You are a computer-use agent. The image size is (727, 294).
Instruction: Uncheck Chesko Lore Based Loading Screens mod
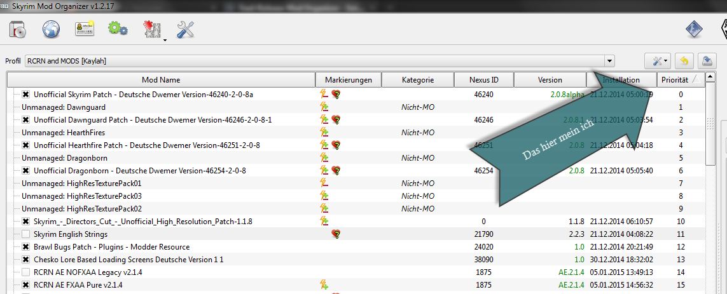(26, 260)
